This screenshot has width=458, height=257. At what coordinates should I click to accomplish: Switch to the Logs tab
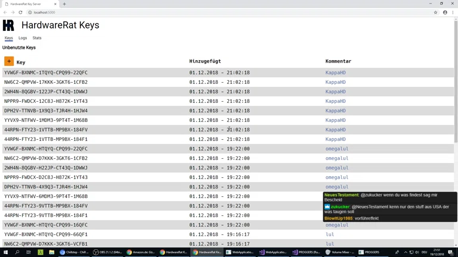coord(23,38)
